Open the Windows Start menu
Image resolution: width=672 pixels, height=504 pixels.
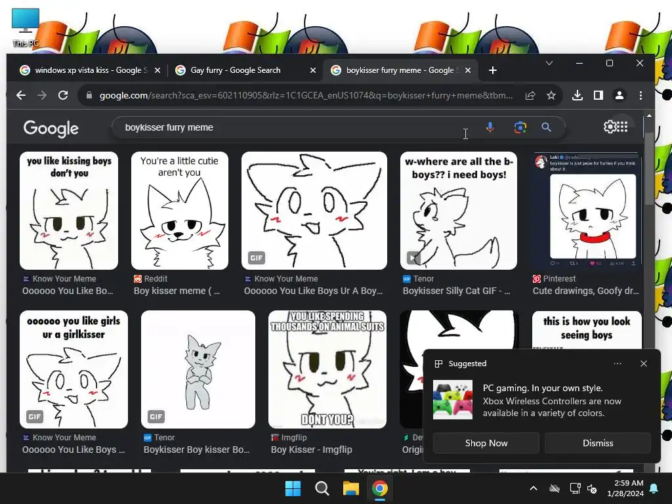(x=293, y=488)
